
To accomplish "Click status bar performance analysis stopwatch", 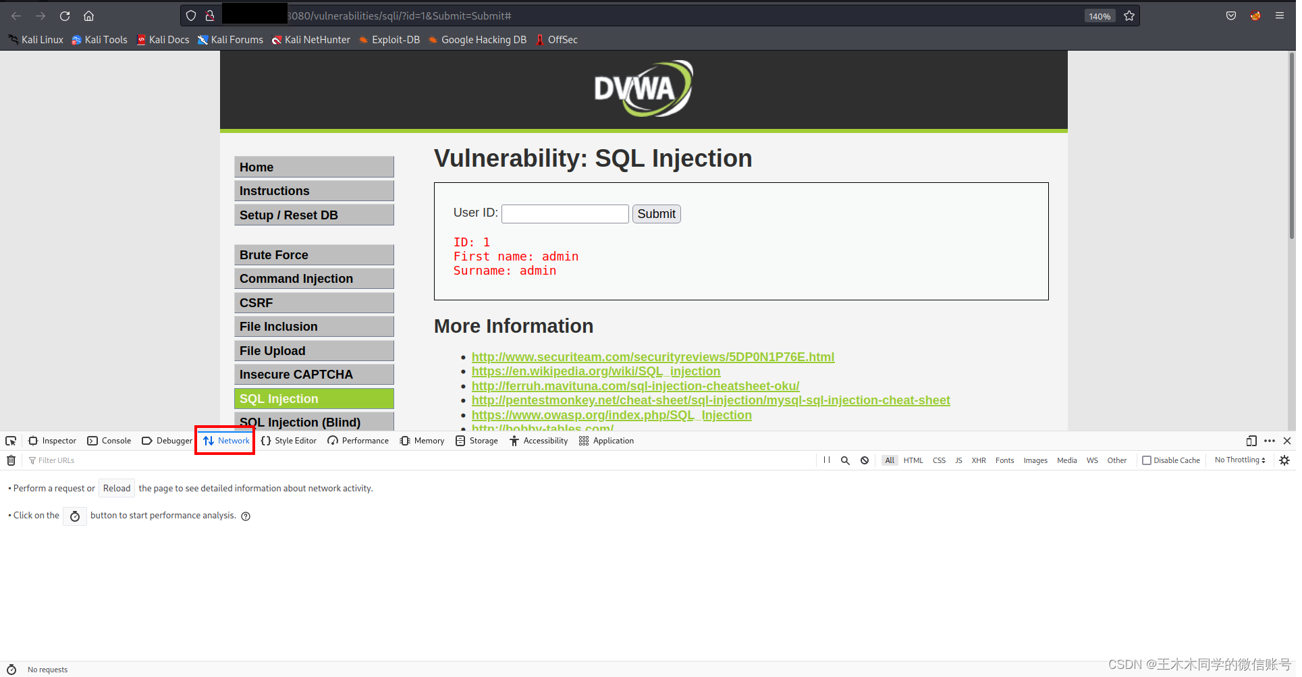I will 11,670.
